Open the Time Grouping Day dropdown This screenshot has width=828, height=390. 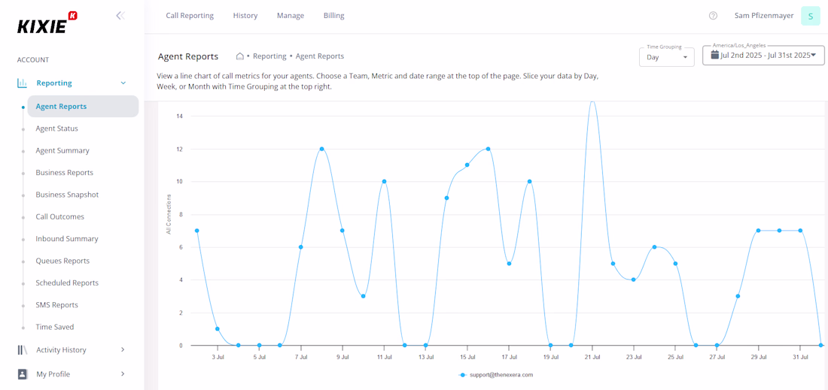(666, 57)
